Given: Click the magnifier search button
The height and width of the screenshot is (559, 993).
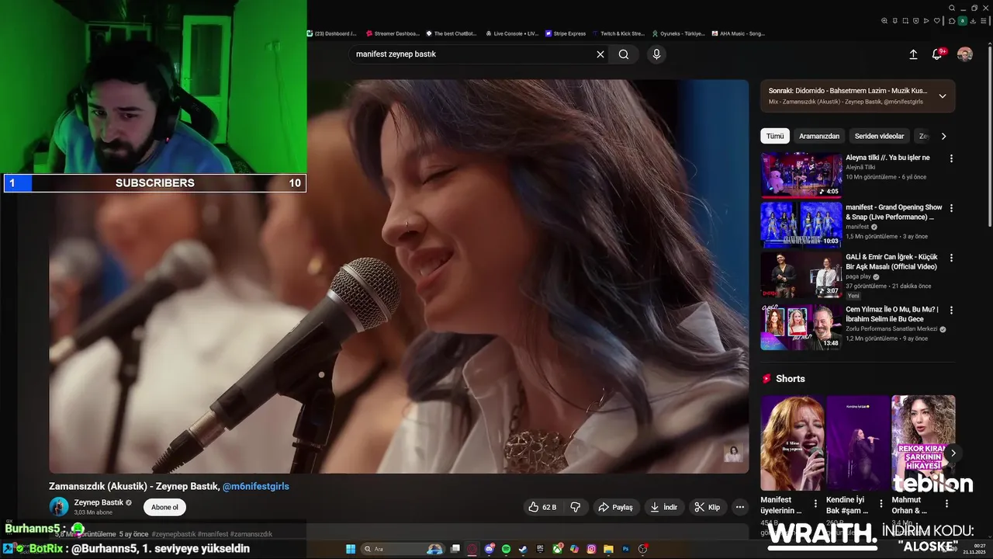Looking at the screenshot, I should pos(624,54).
